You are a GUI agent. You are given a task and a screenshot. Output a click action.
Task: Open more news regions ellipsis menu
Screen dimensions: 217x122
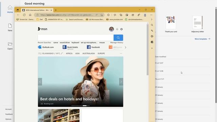coord(121,54)
